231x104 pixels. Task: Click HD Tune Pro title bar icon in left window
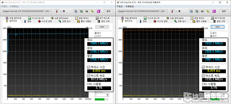pos(3,2)
